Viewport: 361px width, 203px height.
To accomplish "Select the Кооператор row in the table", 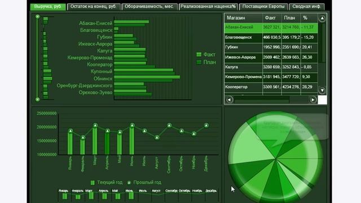I will [x=271, y=87].
